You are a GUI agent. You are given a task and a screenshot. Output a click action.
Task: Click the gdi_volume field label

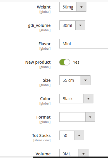(39, 25)
